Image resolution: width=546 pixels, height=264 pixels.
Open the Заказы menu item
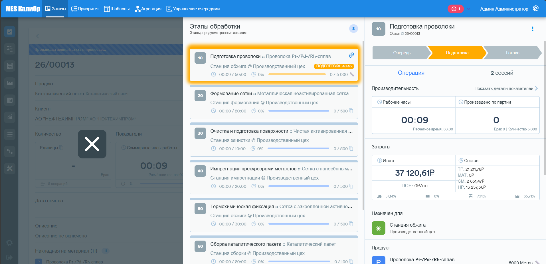point(55,9)
